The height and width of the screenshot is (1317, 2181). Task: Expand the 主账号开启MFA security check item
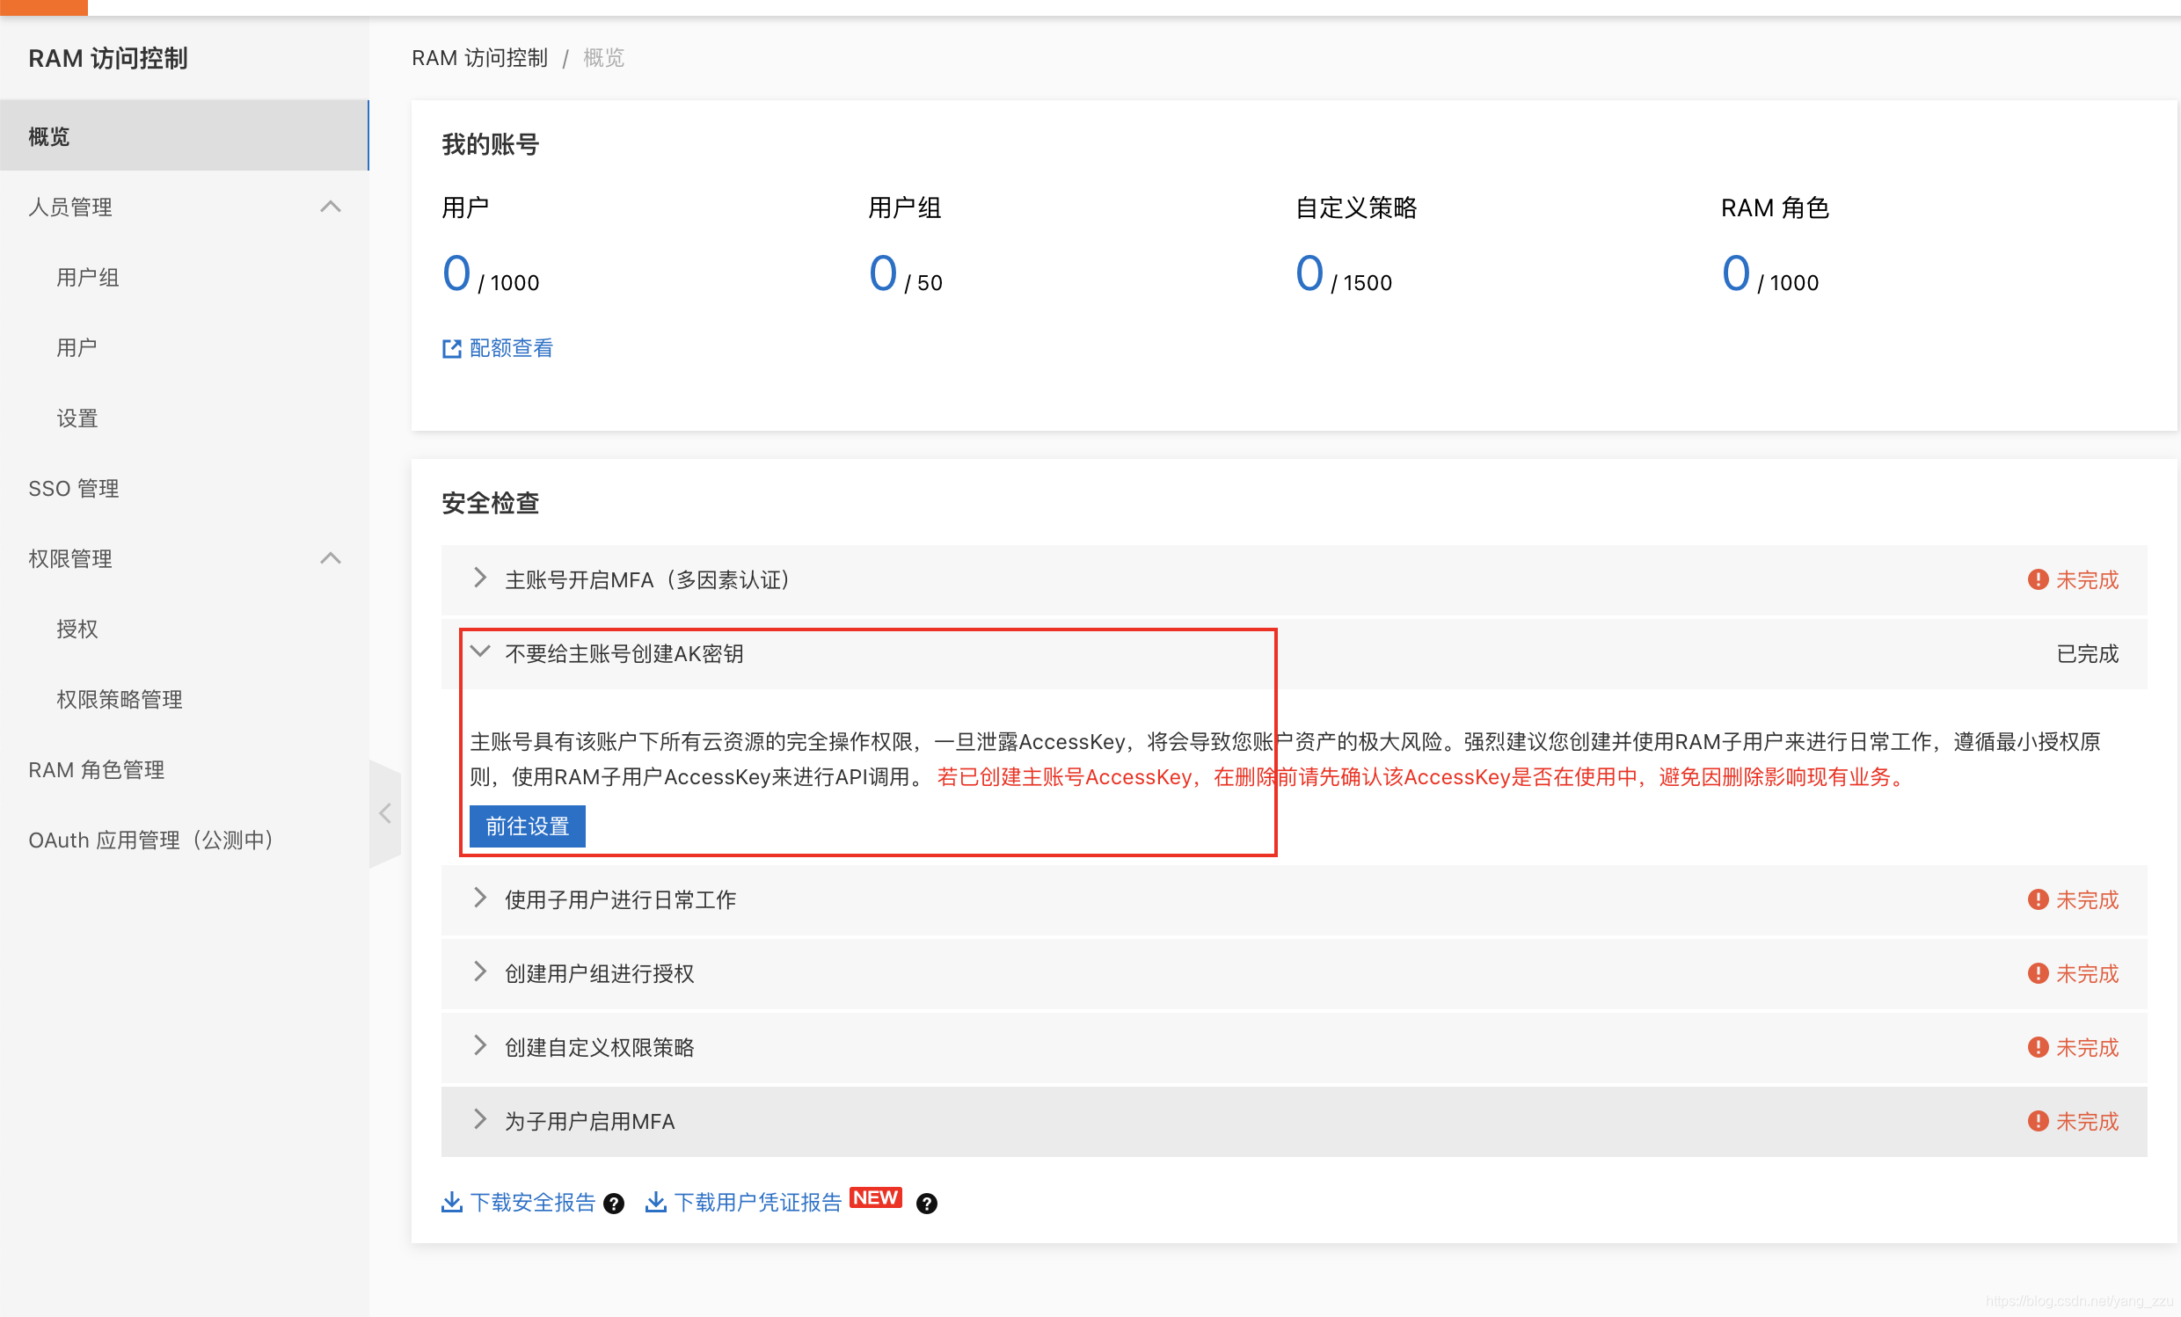[481, 578]
